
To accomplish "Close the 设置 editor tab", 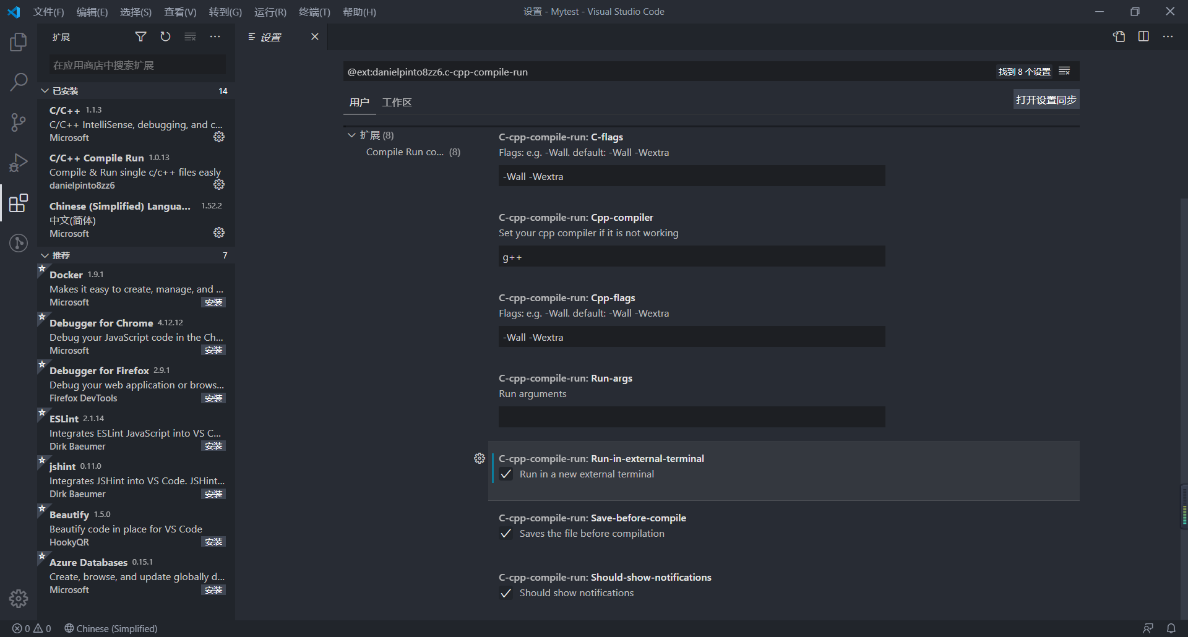I will point(314,36).
